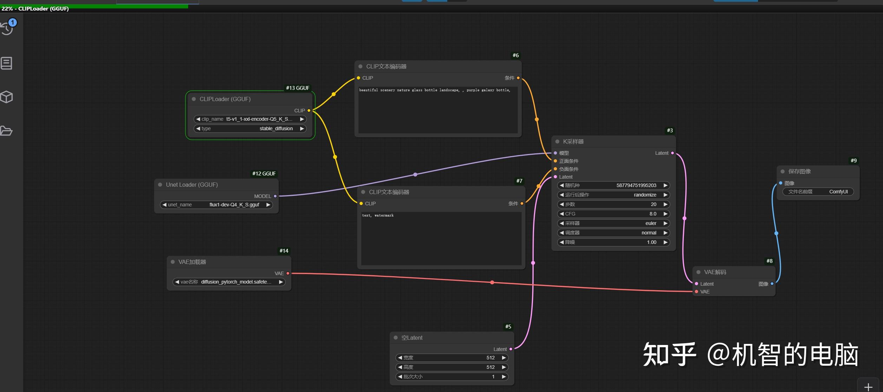The width and height of the screenshot is (883, 392).
Task: Open the node library list icon
Action: coord(6,63)
